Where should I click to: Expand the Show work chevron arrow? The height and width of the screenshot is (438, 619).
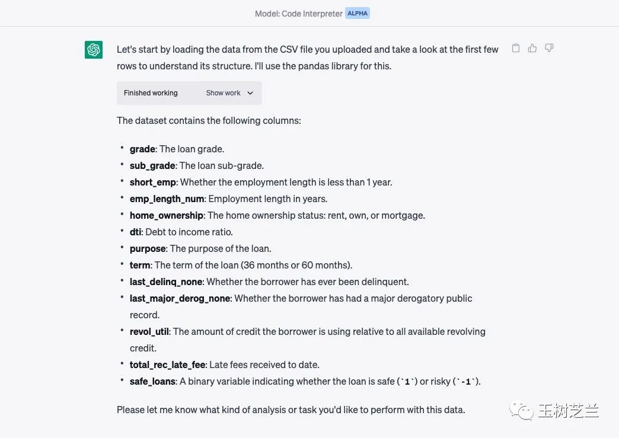250,93
